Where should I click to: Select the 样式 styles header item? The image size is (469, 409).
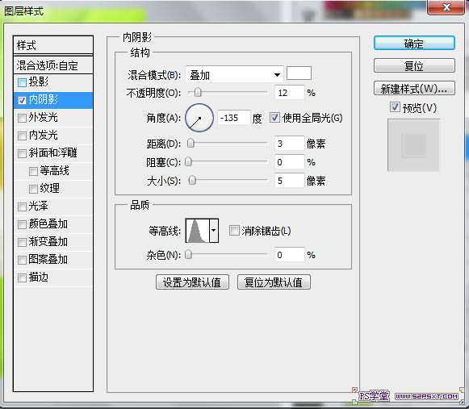click(x=53, y=45)
